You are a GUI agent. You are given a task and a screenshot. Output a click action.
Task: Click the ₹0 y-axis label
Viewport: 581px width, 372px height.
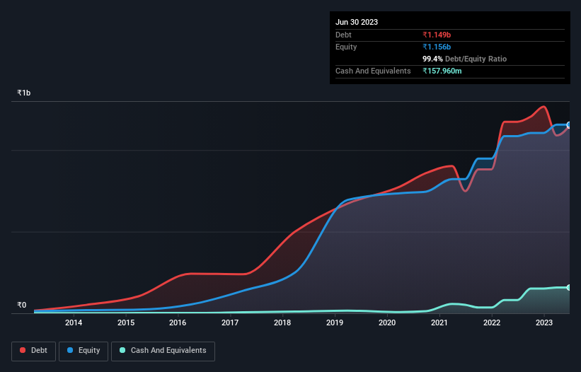22,305
